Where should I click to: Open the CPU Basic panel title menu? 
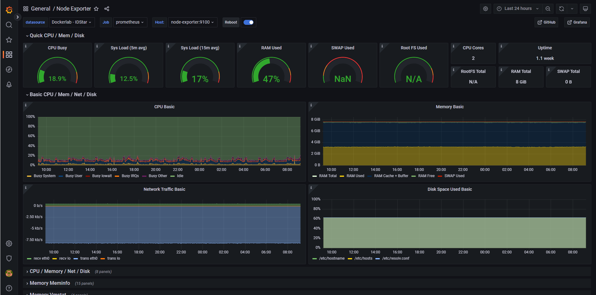click(x=164, y=107)
